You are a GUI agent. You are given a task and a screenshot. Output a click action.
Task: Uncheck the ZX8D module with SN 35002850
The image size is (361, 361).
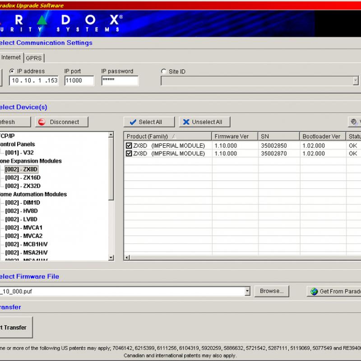click(x=129, y=145)
